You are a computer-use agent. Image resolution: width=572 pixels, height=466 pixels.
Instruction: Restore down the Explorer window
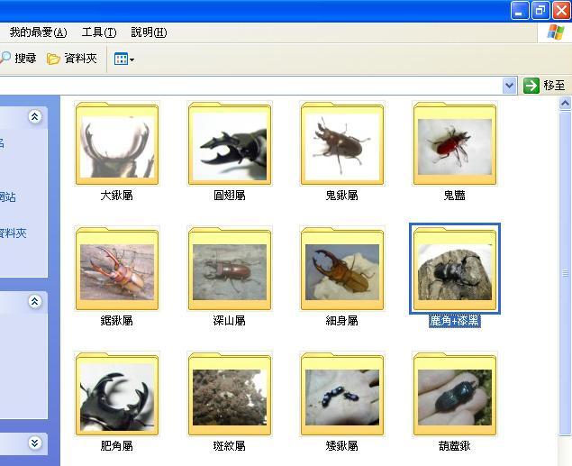coord(540,10)
